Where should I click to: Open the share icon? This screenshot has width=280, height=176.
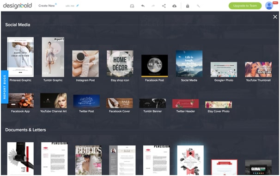164,6
